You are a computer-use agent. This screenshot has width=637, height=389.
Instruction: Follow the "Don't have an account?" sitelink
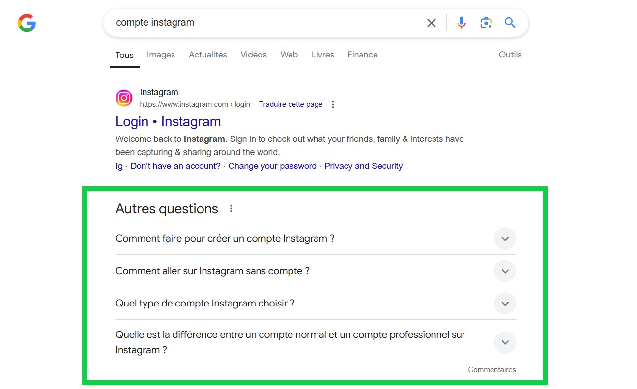pyautogui.click(x=175, y=166)
